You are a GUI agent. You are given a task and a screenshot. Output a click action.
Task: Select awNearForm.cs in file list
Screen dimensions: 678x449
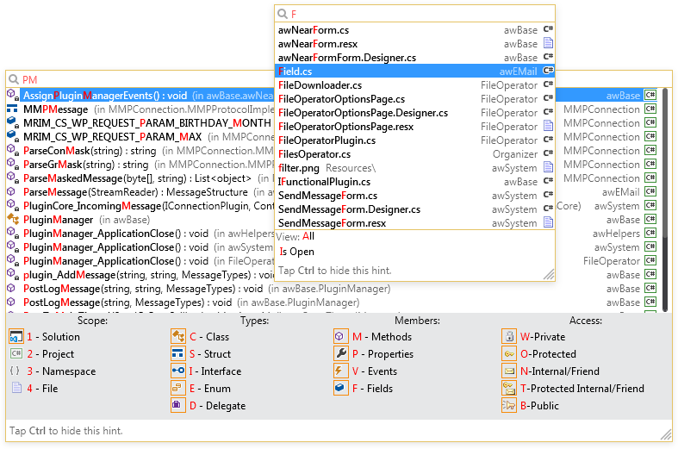click(414, 30)
